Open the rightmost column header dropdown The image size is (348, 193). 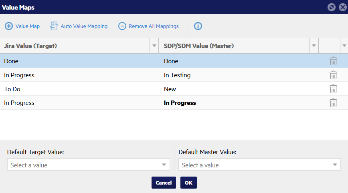pos(344,46)
